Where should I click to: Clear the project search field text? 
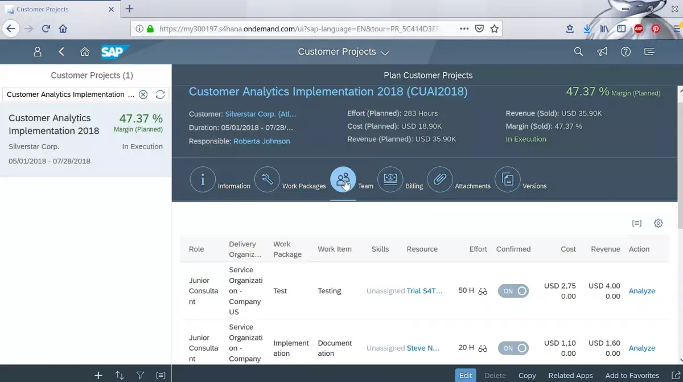point(143,95)
